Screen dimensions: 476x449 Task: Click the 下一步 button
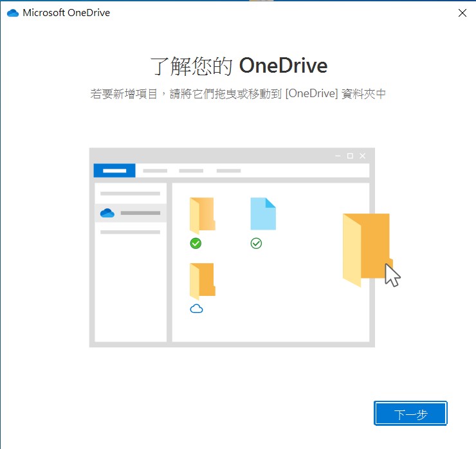pyautogui.click(x=410, y=413)
